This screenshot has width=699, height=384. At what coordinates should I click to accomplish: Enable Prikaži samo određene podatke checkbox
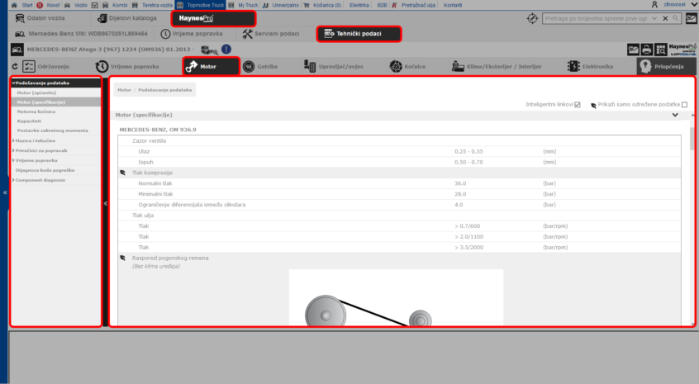point(684,104)
